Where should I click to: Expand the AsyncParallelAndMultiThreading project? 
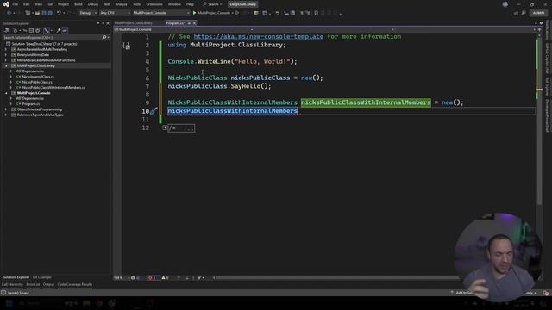tap(6, 50)
